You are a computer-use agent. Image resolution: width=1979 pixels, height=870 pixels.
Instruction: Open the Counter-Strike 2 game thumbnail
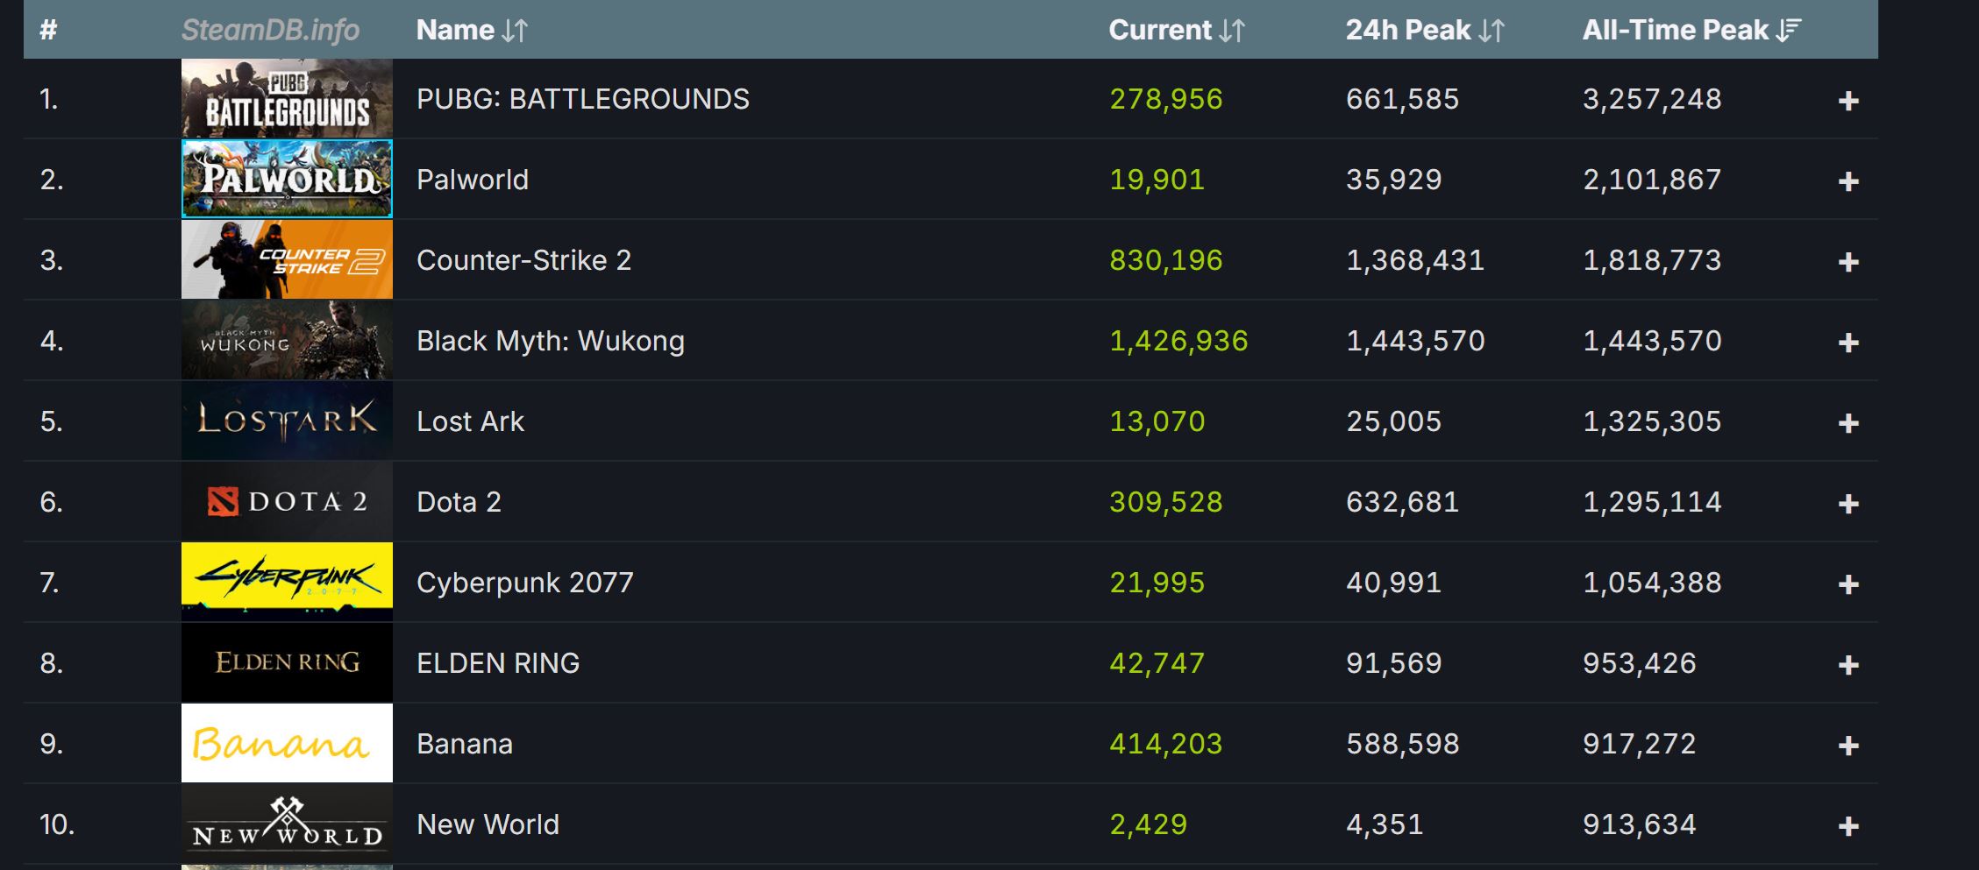(x=287, y=259)
